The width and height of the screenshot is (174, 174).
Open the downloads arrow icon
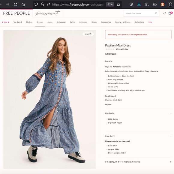click(139, 4)
